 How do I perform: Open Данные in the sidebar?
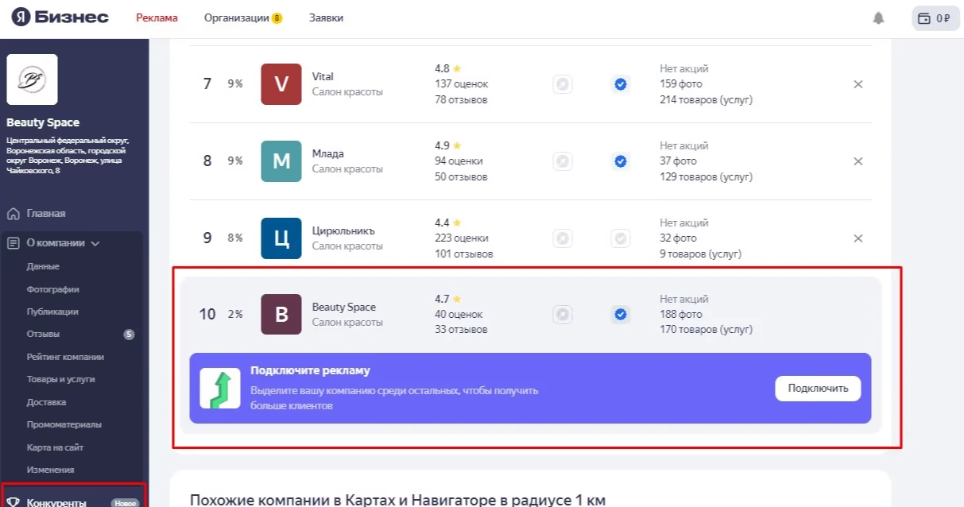click(43, 266)
